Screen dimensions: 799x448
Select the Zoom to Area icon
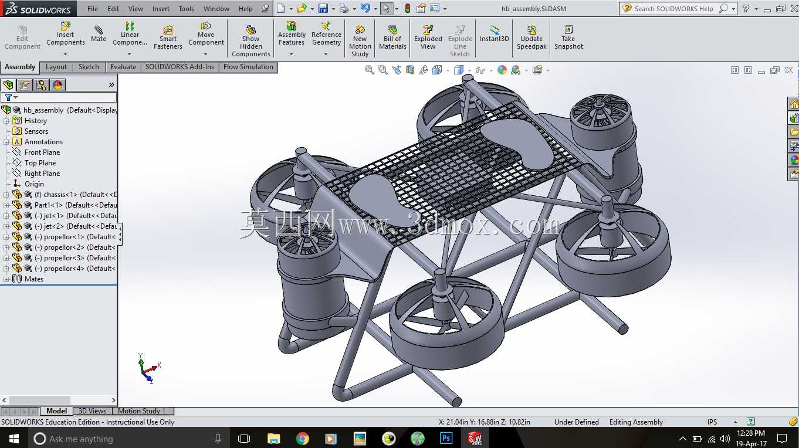pyautogui.click(x=382, y=70)
